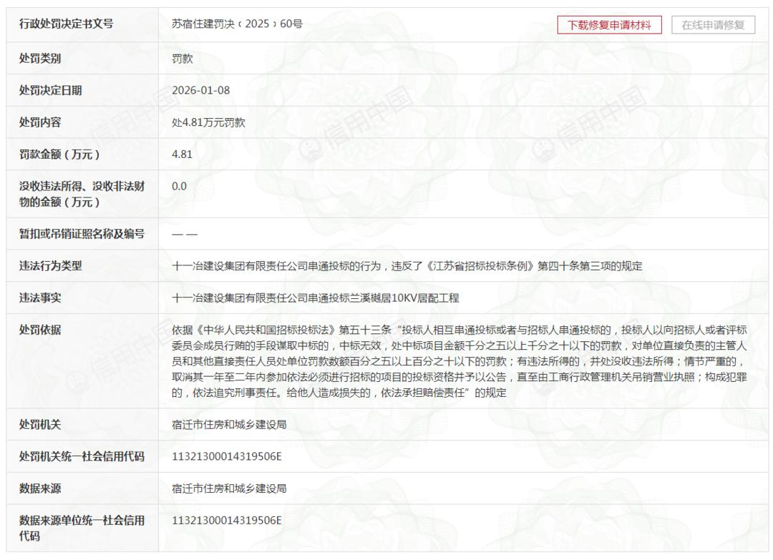Click the 处罚机关统一社会信用代码 code value
This screenshot has width=773, height=560.
227,456
